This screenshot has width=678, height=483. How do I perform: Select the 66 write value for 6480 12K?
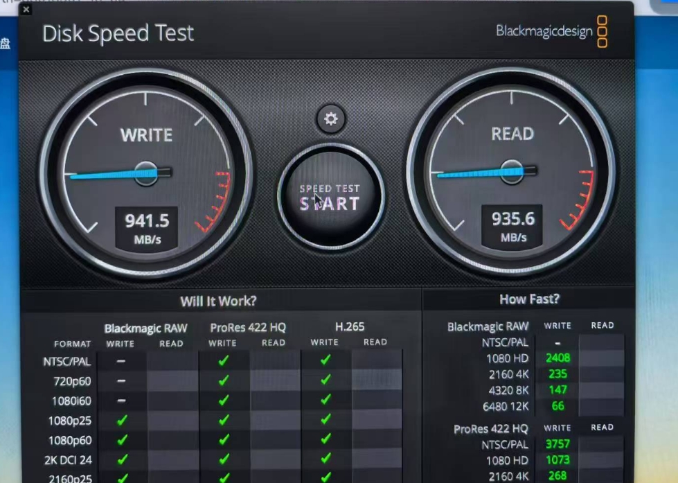pos(557,406)
